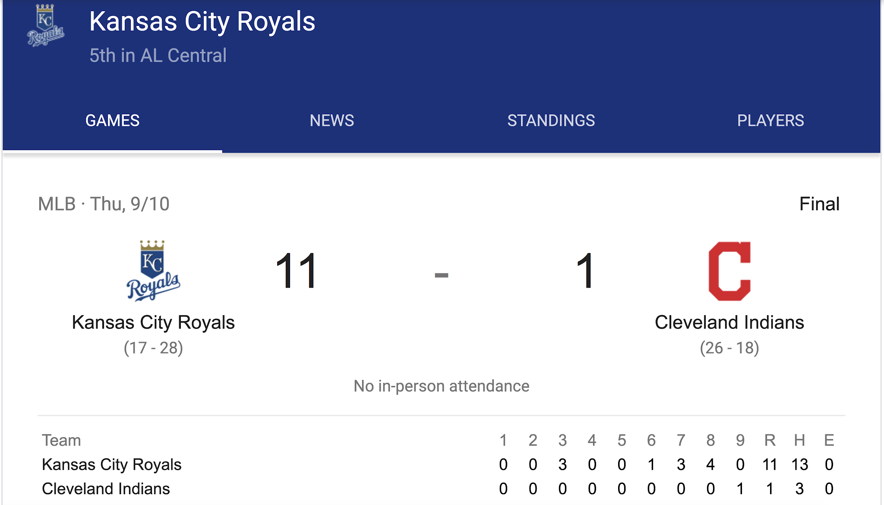Click the Cleveland Indians red C logo

729,271
